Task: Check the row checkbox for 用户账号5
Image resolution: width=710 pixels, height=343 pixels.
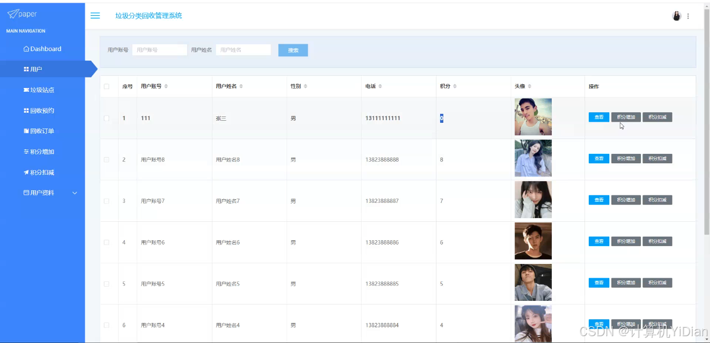Action: (x=106, y=283)
